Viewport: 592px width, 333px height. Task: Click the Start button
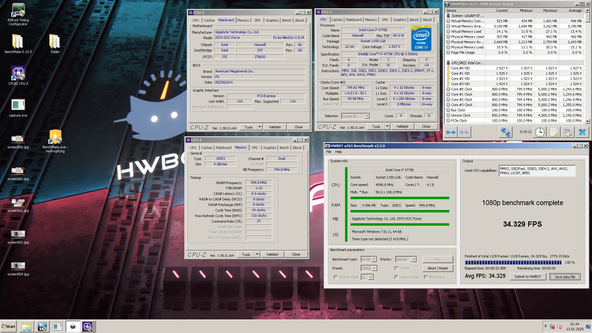point(9,327)
